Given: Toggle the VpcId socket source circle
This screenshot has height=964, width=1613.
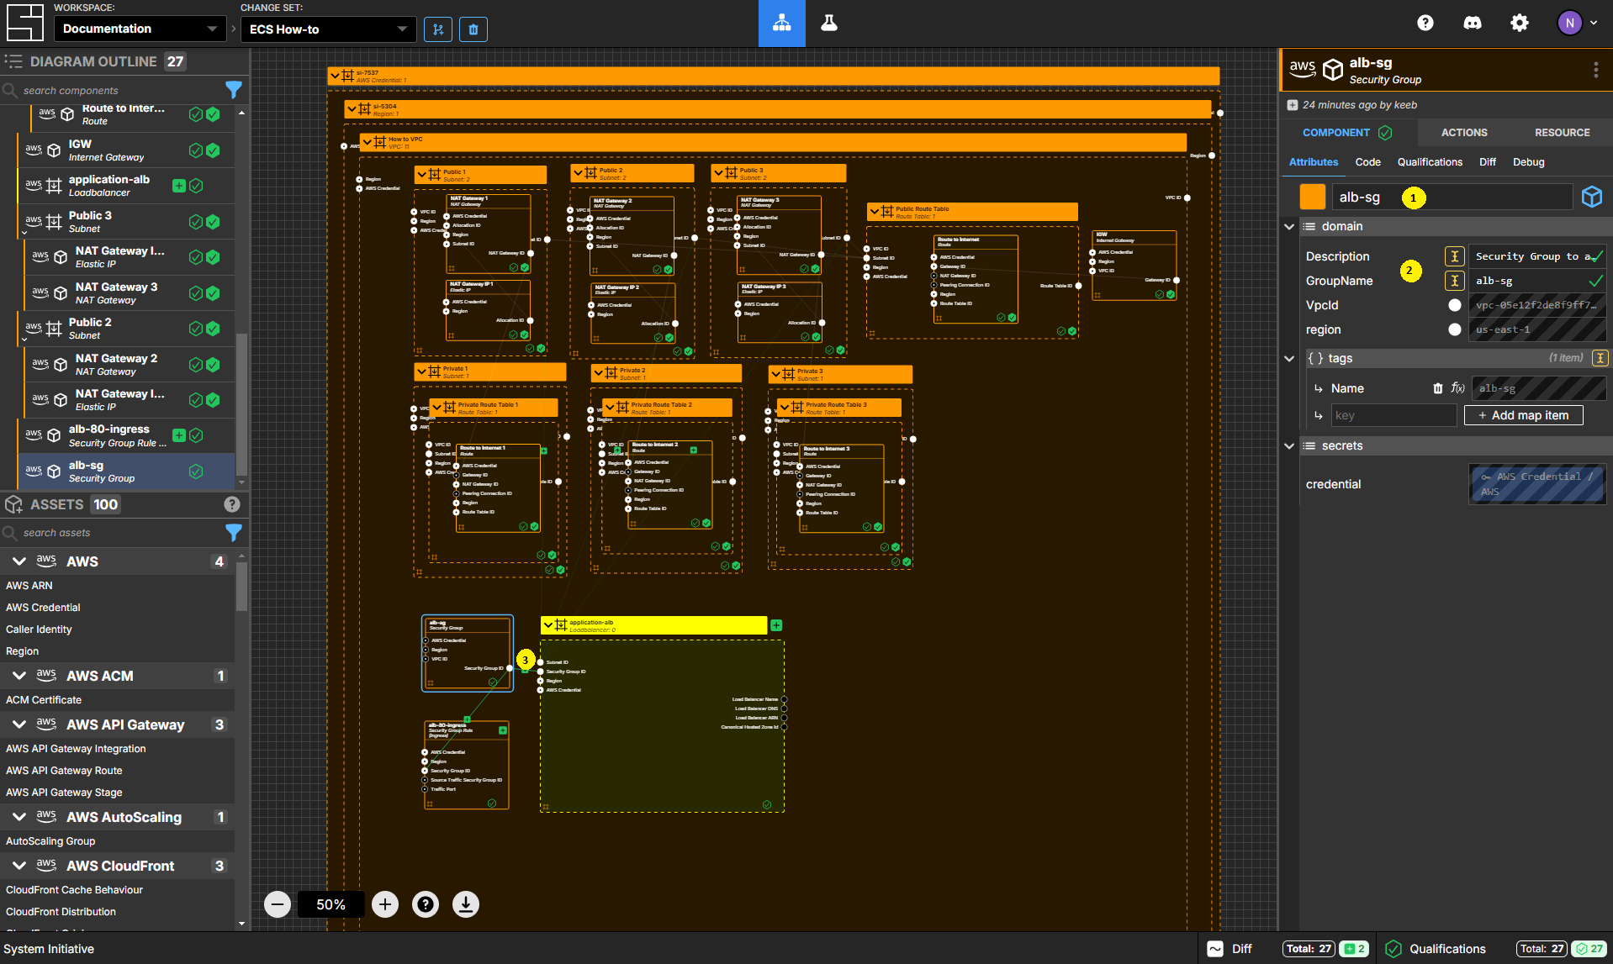Looking at the screenshot, I should 1455,305.
